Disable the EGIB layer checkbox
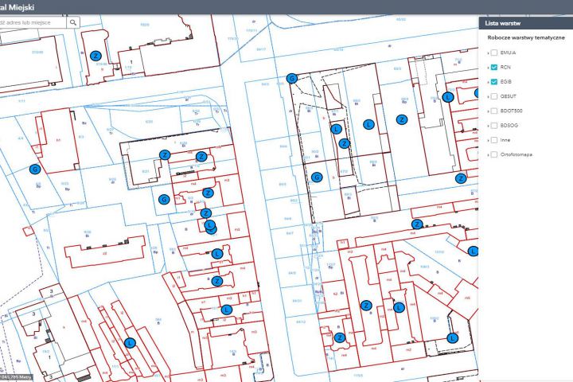The width and height of the screenshot is (573, 382). click(x=494, y=82)
